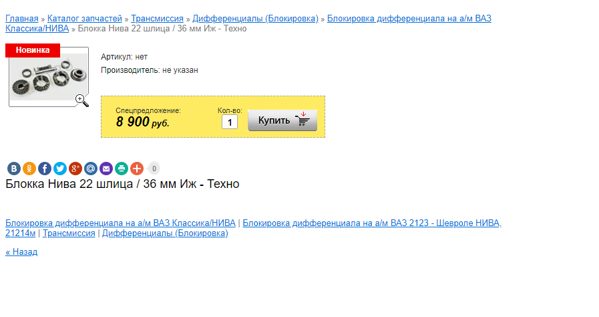599x317 pixels.
Task: Click the share counter bubble
Action: [154, 169]
